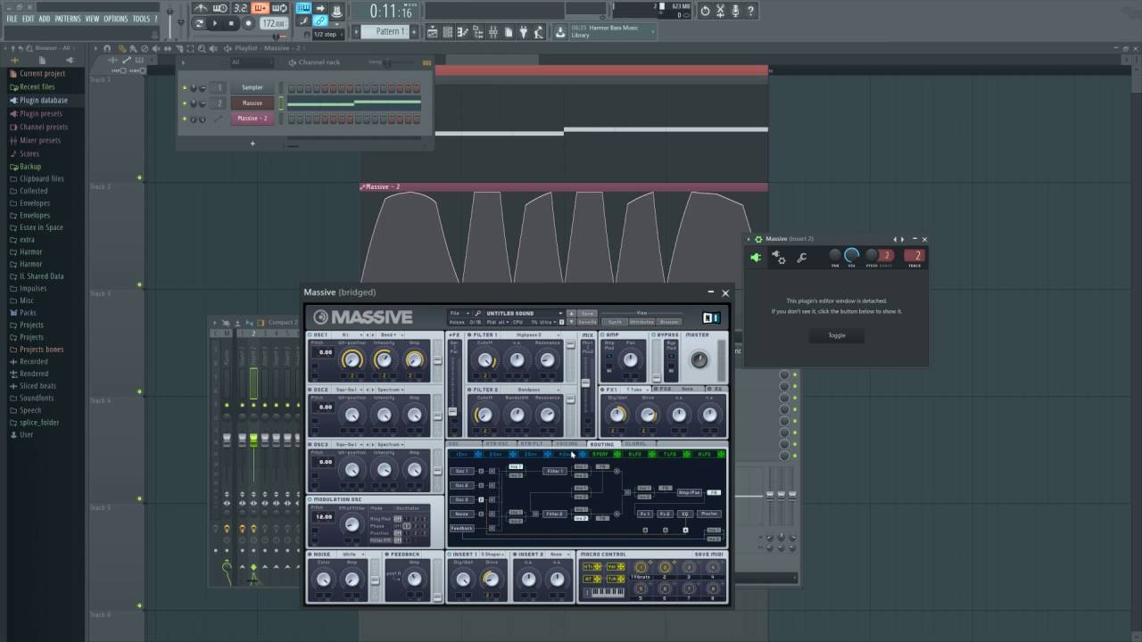Switch to the ROUTING tab in Massive
The height and width of the screenshot is (642, 1142).
point(602,444)
